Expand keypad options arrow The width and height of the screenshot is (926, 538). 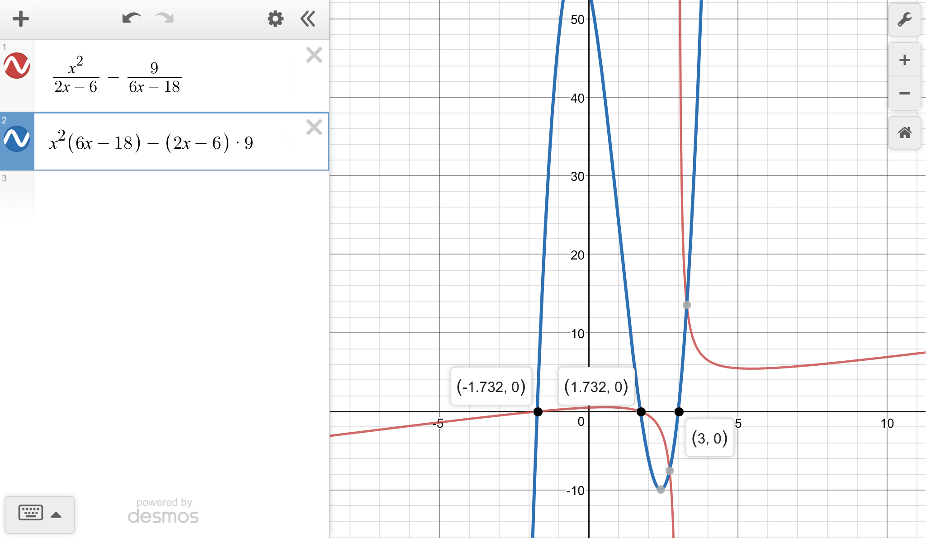click(56, 515)
